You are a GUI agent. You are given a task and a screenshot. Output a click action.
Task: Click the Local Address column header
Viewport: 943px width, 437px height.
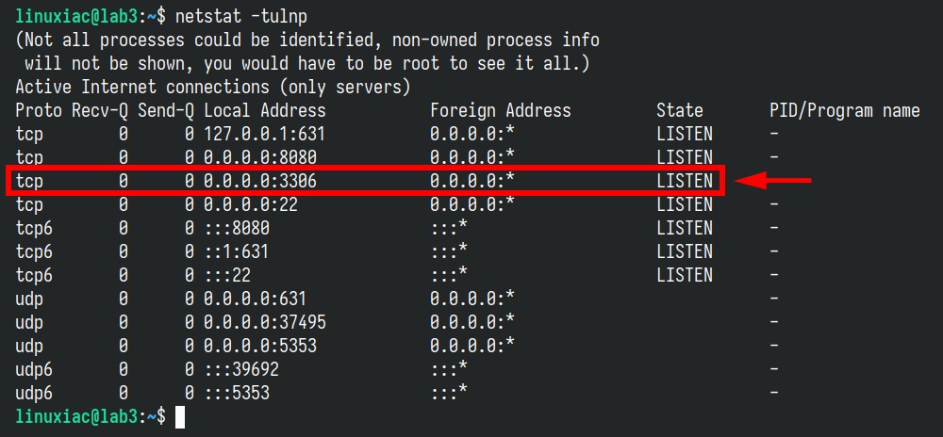[265, 110]
